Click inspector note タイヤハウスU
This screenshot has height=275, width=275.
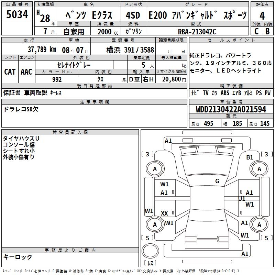pyautogui.click(x=21, y=139)
